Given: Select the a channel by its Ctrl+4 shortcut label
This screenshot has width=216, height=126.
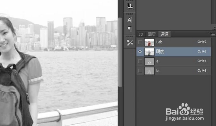Looking at the screenshot, I should [x=202, y=61].
